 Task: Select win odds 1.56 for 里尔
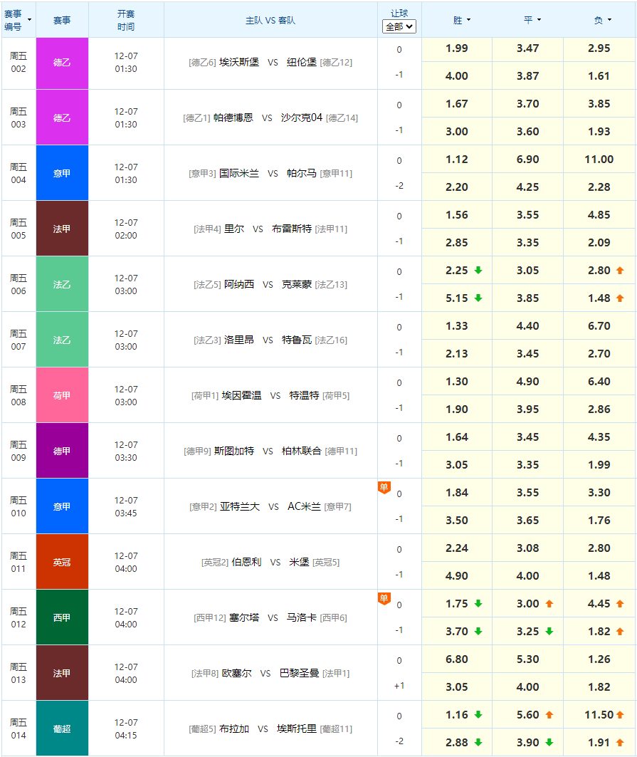(x=457, y=215)
